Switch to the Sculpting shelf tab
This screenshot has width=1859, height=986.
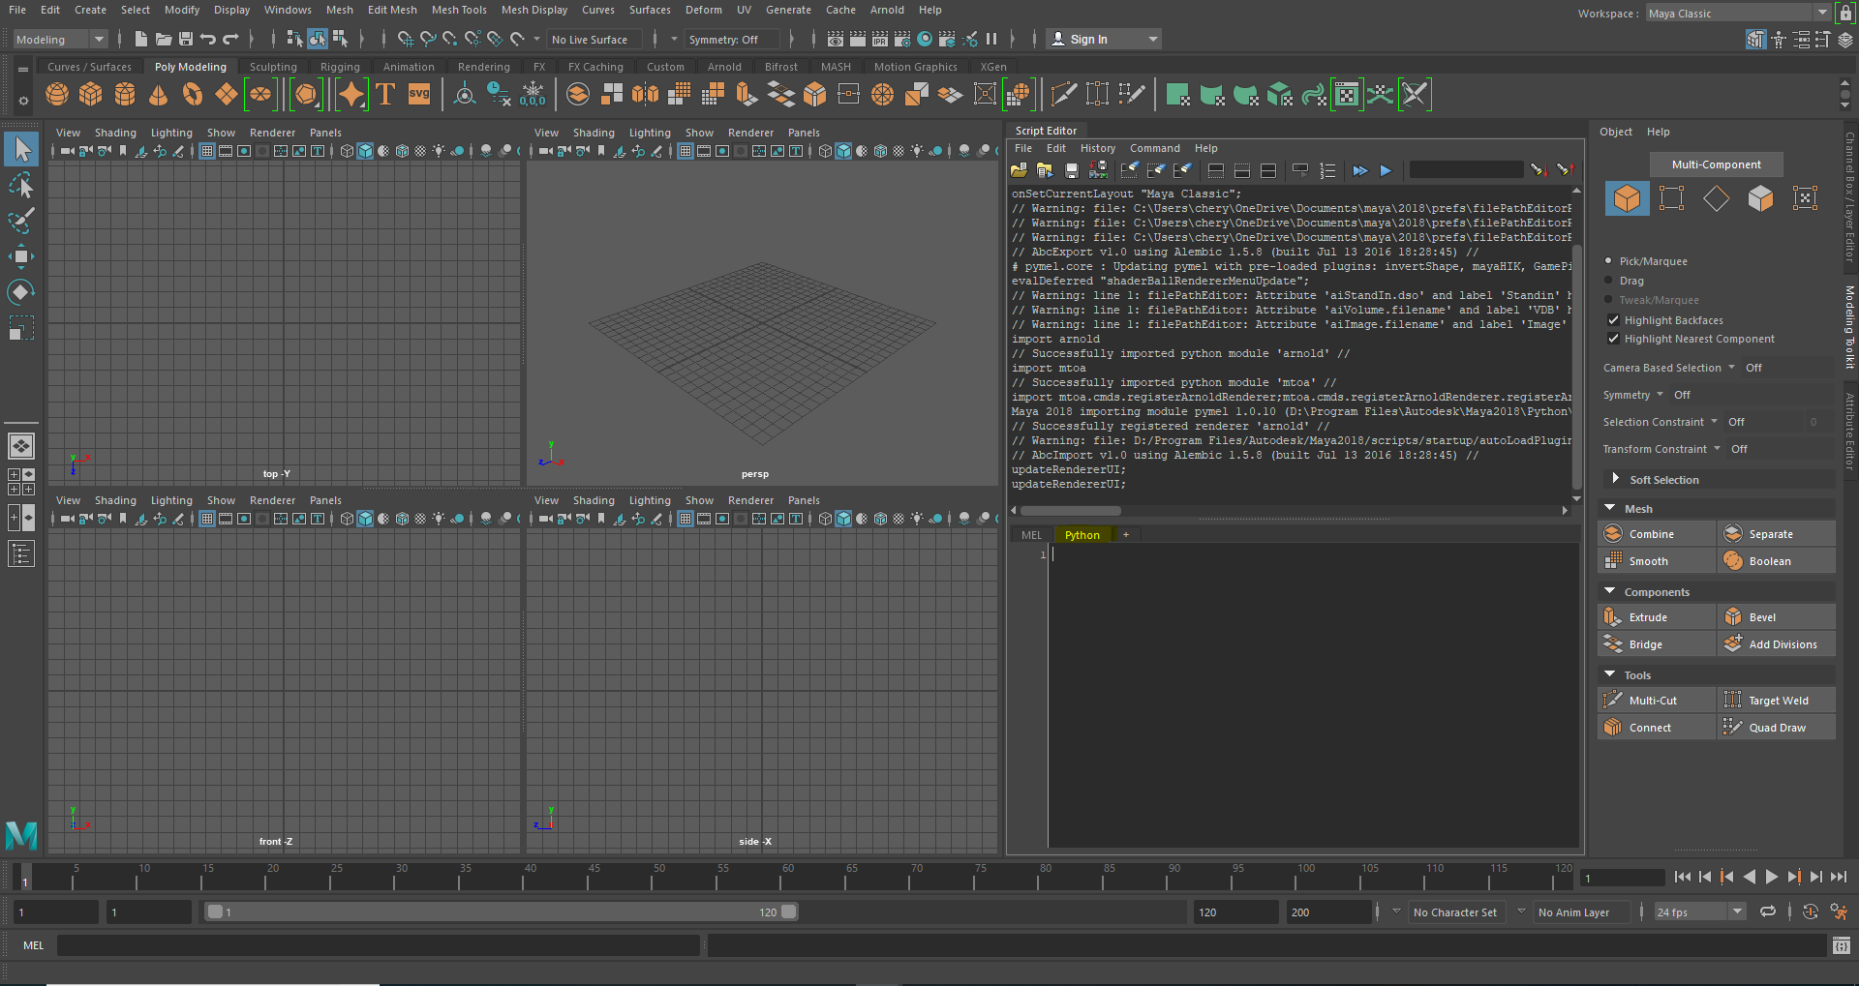coord(273,67)
